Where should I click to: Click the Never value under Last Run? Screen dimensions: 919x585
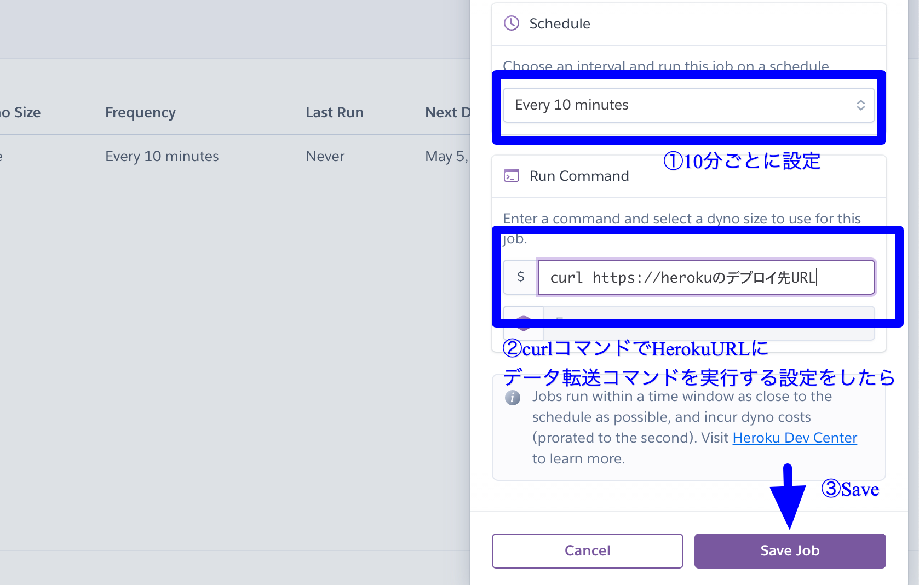[x=325, y=156]
